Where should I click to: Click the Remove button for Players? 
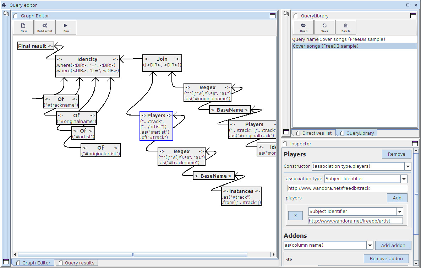396,154
